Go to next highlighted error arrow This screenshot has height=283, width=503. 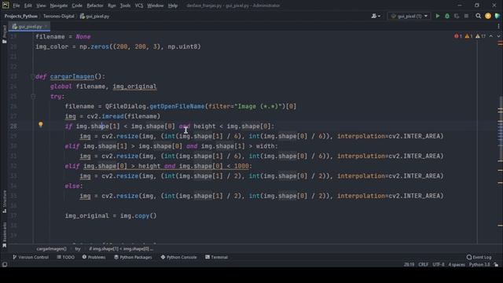coord(498,36)
